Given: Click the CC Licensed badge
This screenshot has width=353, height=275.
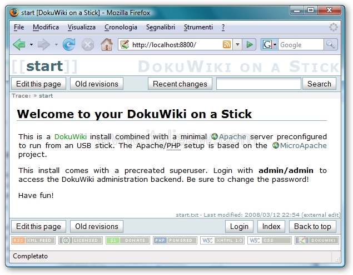Looking at the screenshot, I should tap(81, 240).
